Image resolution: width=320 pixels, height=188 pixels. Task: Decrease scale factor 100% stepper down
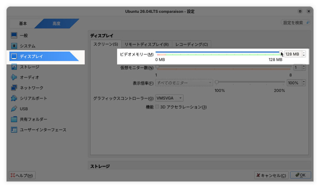[x=304, y=84]
